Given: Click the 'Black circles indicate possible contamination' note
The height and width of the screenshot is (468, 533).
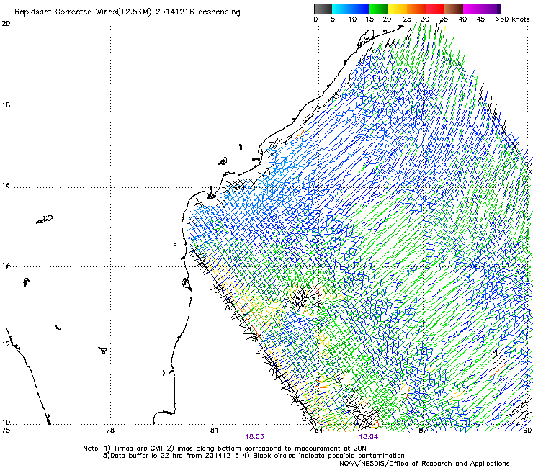Looking at the screenshot, I should point(328,456).
